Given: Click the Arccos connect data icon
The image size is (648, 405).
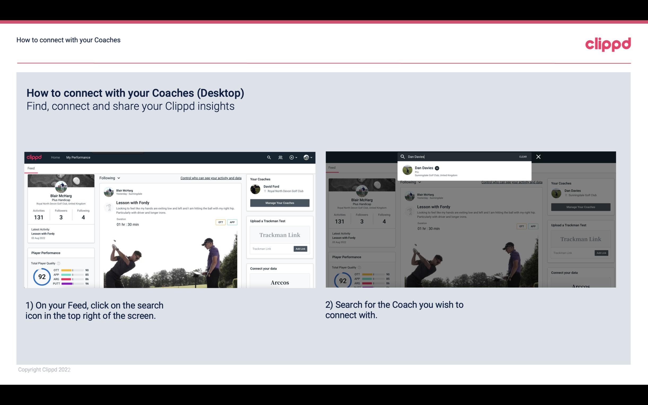Looking at the screenshot, I should (x=280, y=282).
